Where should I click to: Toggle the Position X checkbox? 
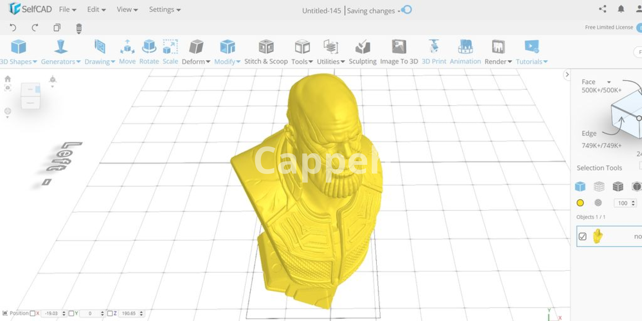(x=33, y=313)
